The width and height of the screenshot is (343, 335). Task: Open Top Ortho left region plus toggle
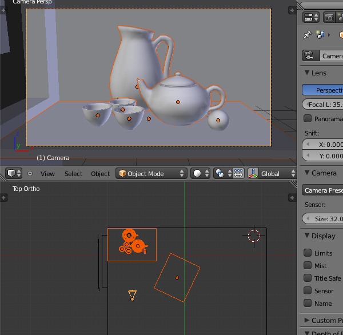point(3,198)
